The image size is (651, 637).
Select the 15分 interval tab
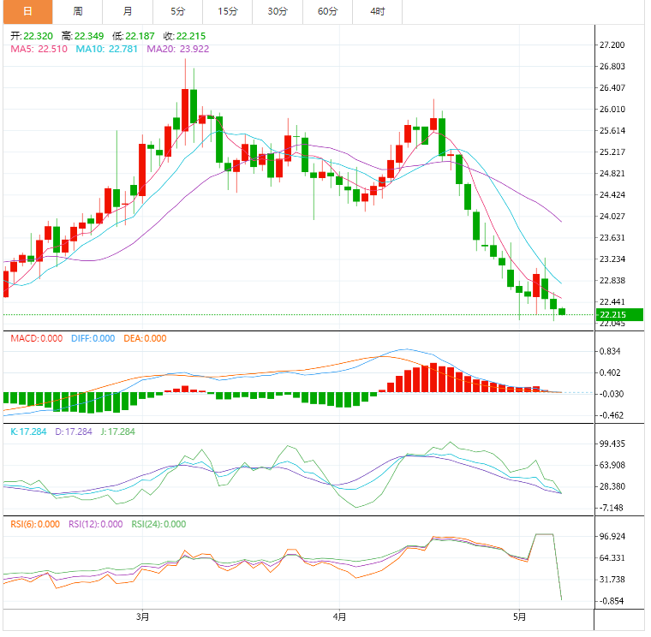tap(228, 11)
